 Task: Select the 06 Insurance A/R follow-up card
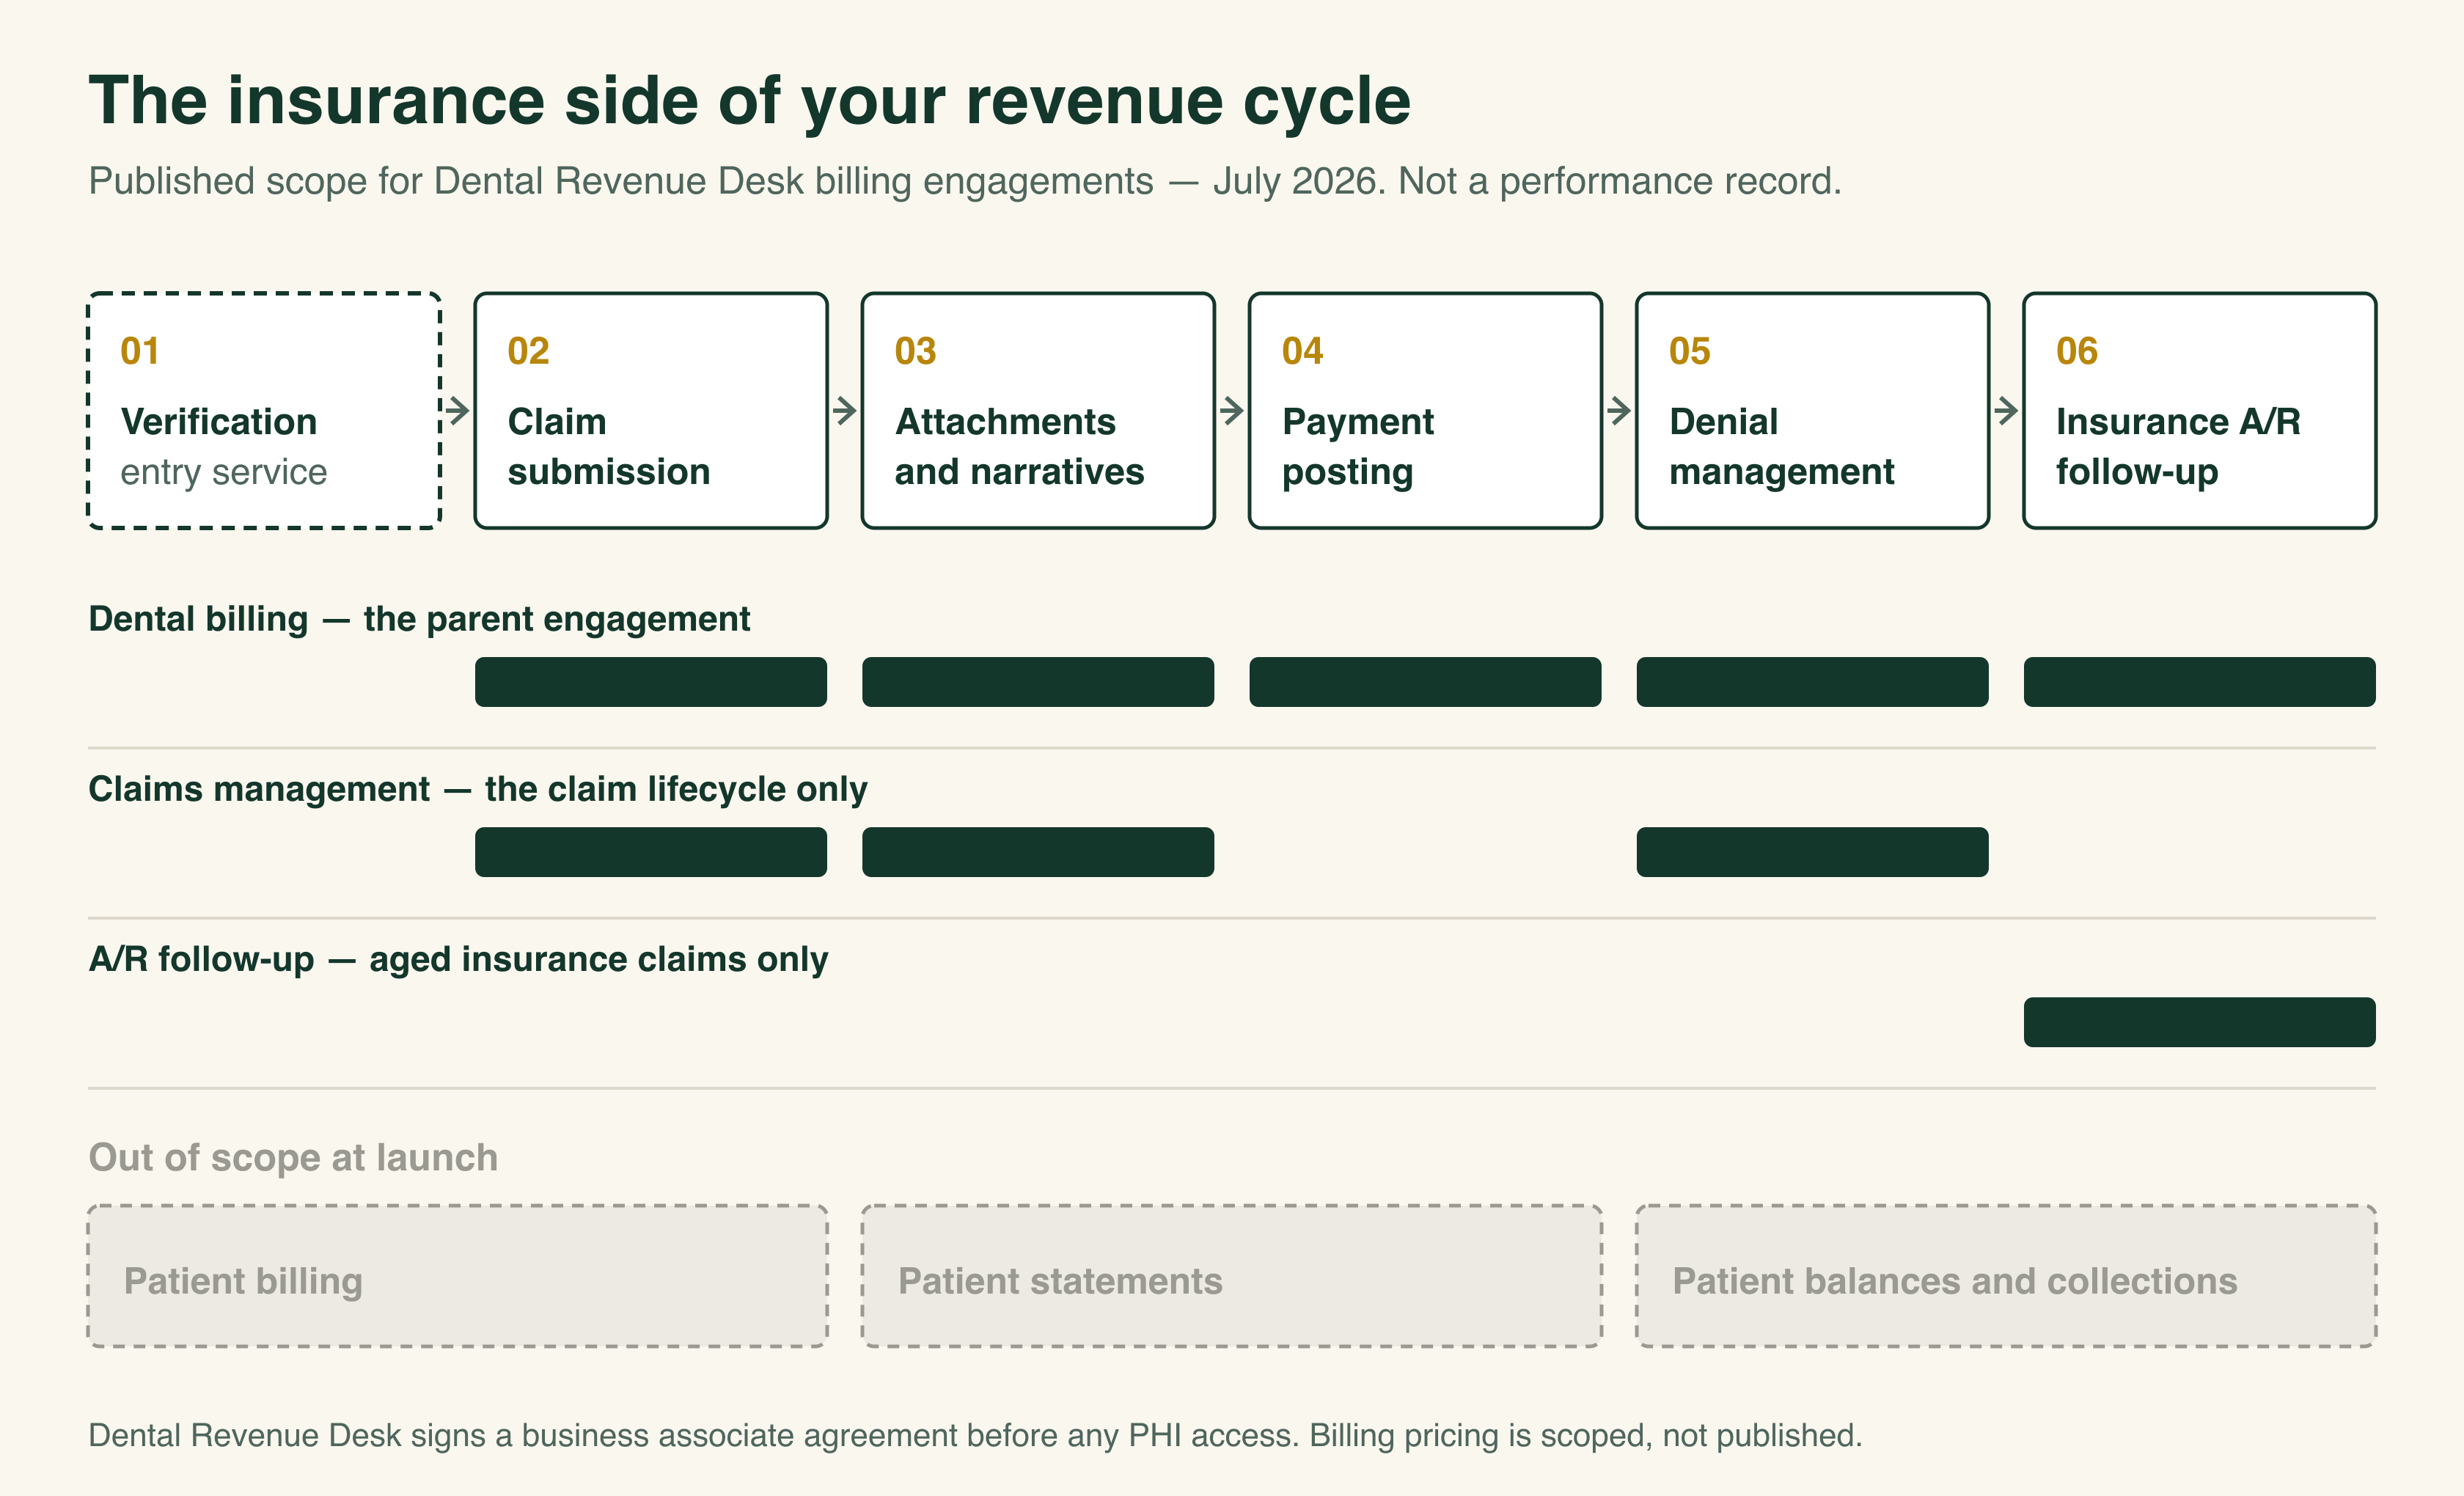2199,410
